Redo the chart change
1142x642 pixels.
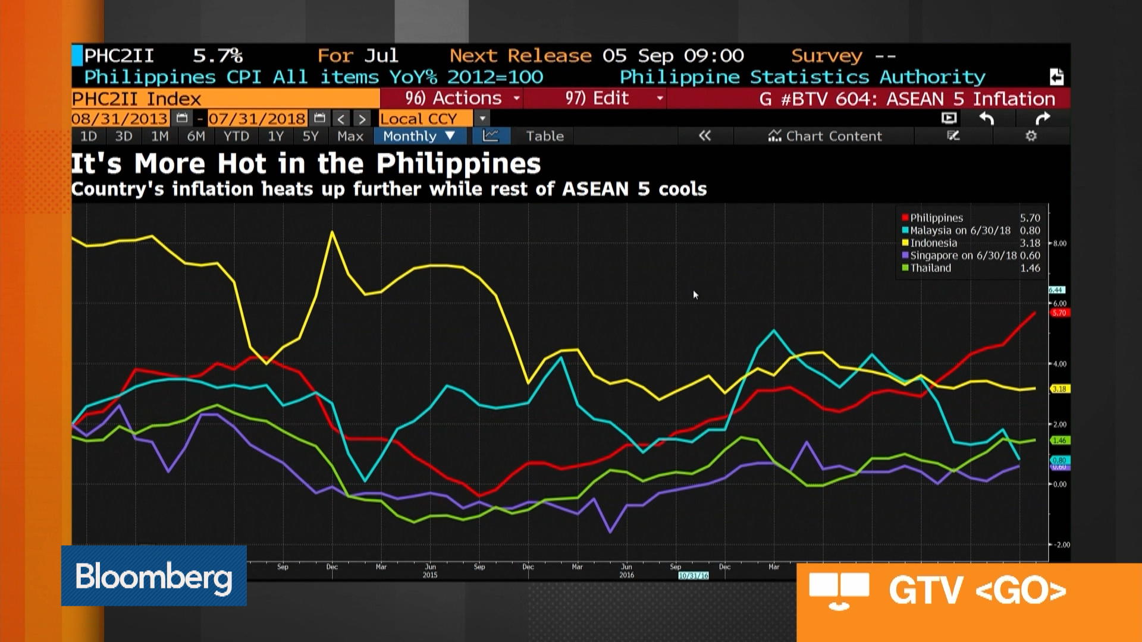(1043, 118)
